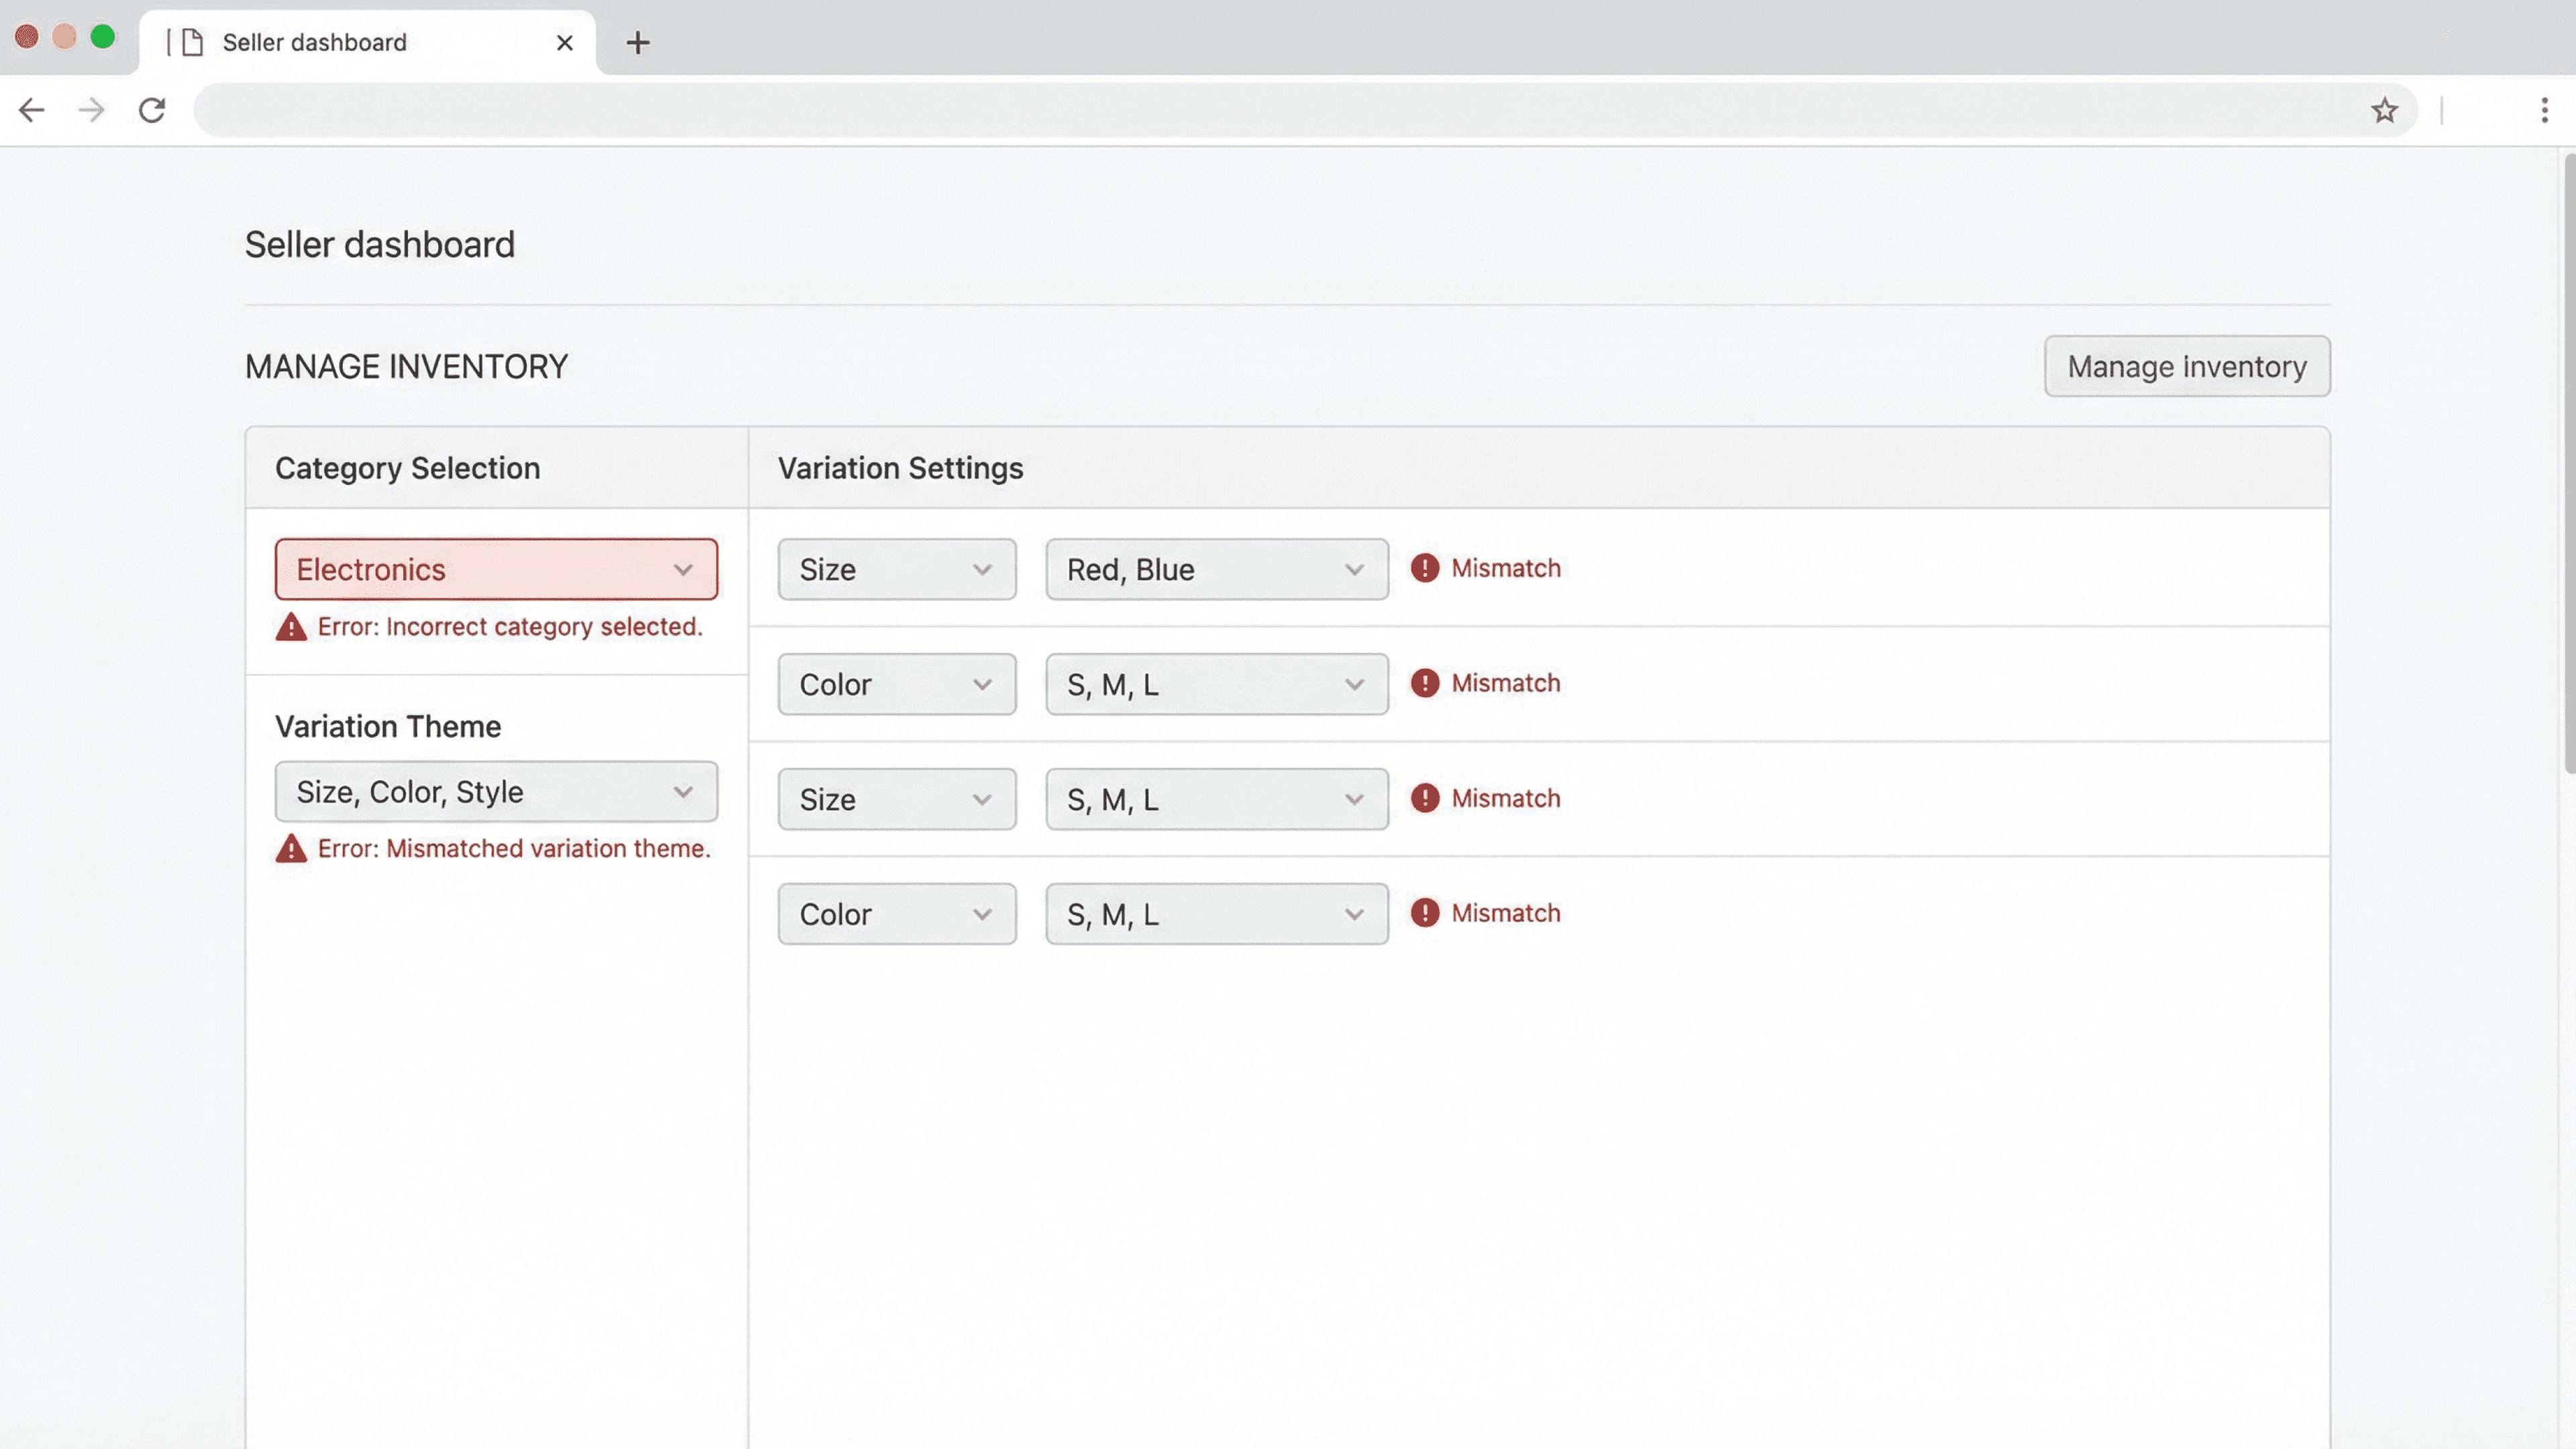This screenshot has height=1449, width=2576.
Task: Open the Electronics category dropdown
Action: pyautogui.click(x=496, y=570)
